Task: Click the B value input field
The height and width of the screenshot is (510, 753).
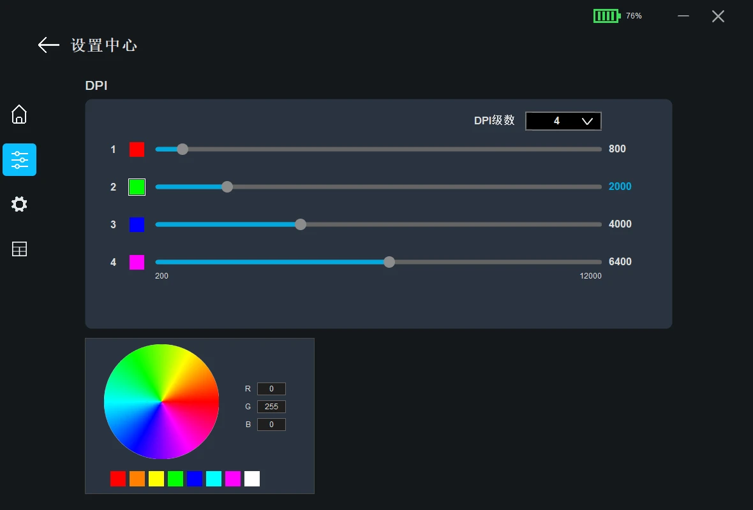Action: coord(271,425)
